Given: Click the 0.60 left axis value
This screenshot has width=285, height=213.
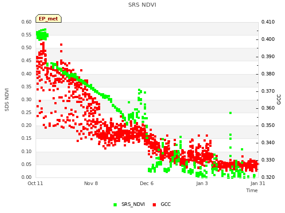Looking at the screenshot, I should 27,22.
